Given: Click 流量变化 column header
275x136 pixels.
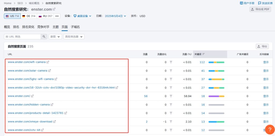Looking at the screenshot, I should 162,54.
